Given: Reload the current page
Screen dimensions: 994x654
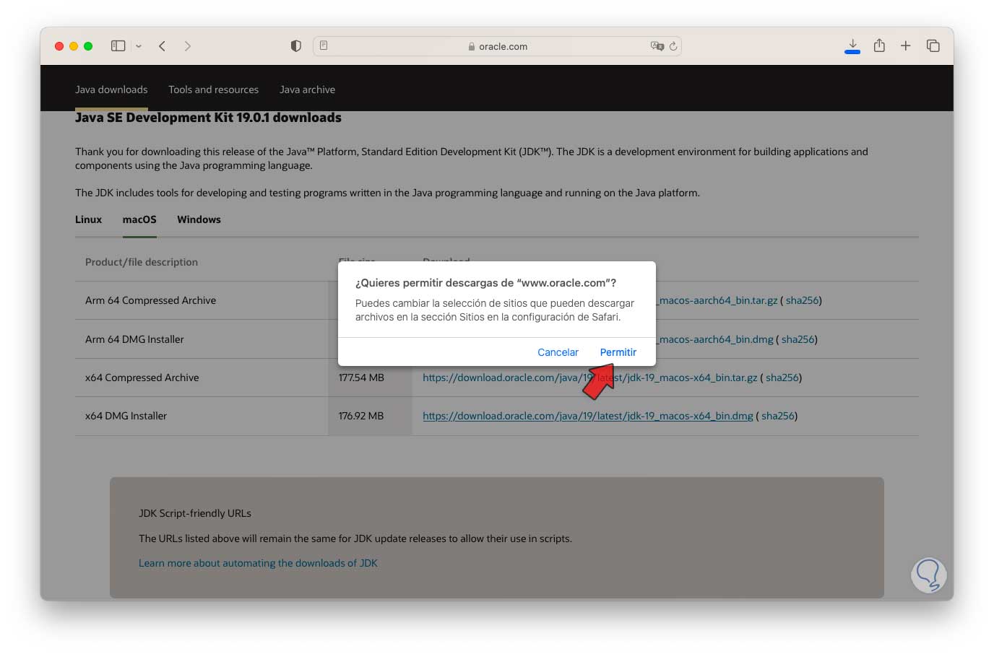Looking at the screenshot, I should pos(673,46).
